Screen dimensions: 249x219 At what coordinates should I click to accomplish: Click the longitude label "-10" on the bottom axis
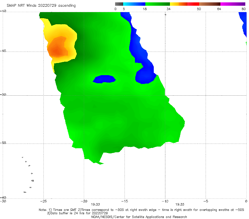[x=165, y=201]
